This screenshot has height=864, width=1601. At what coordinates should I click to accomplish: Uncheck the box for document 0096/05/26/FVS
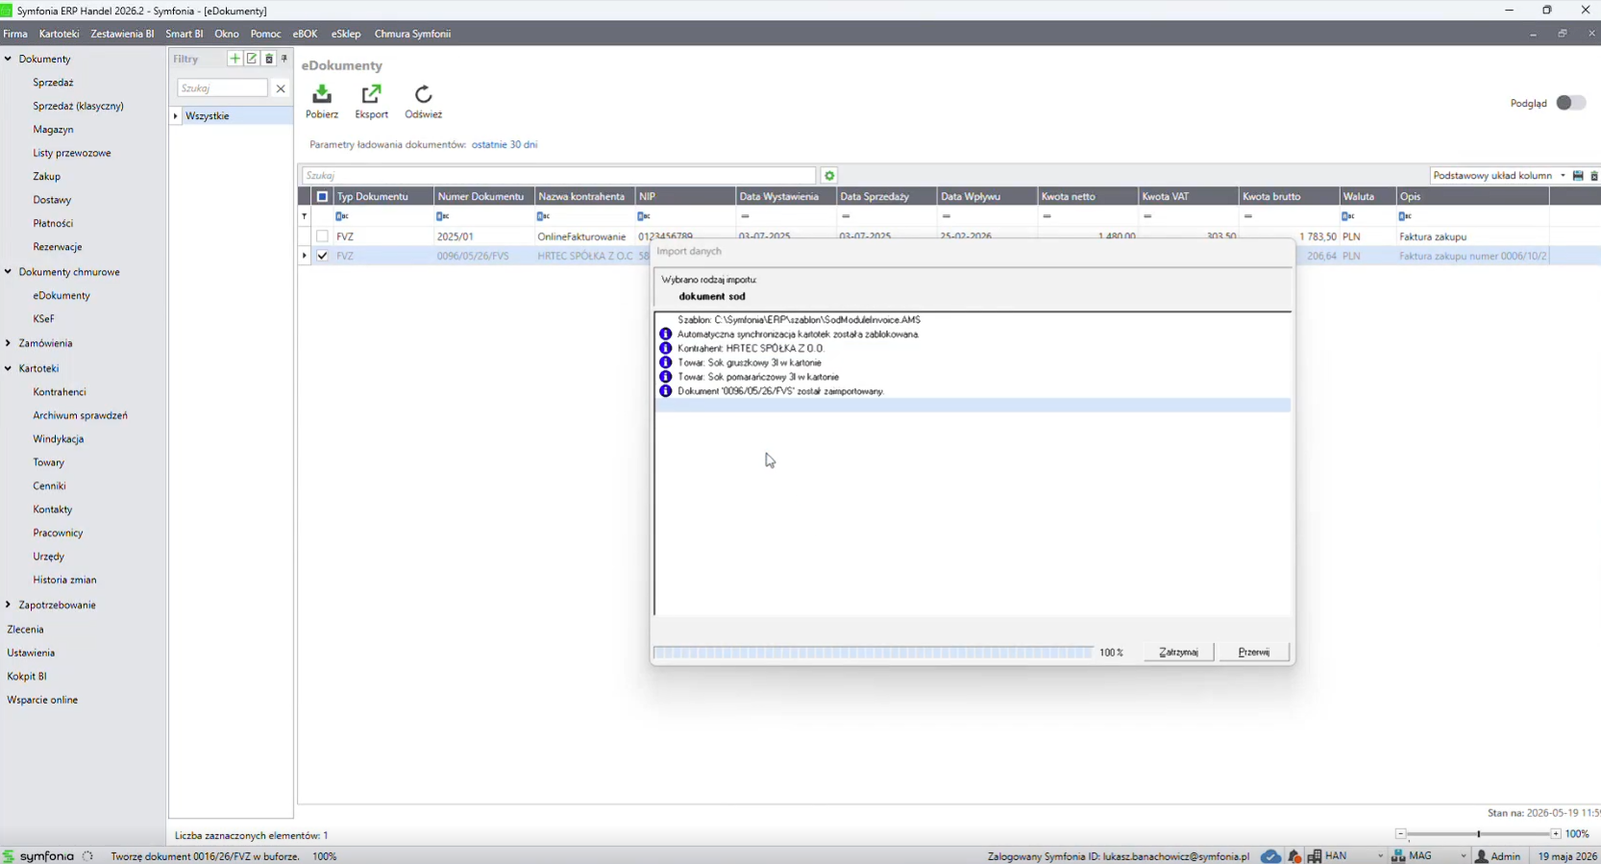[323, 256]
